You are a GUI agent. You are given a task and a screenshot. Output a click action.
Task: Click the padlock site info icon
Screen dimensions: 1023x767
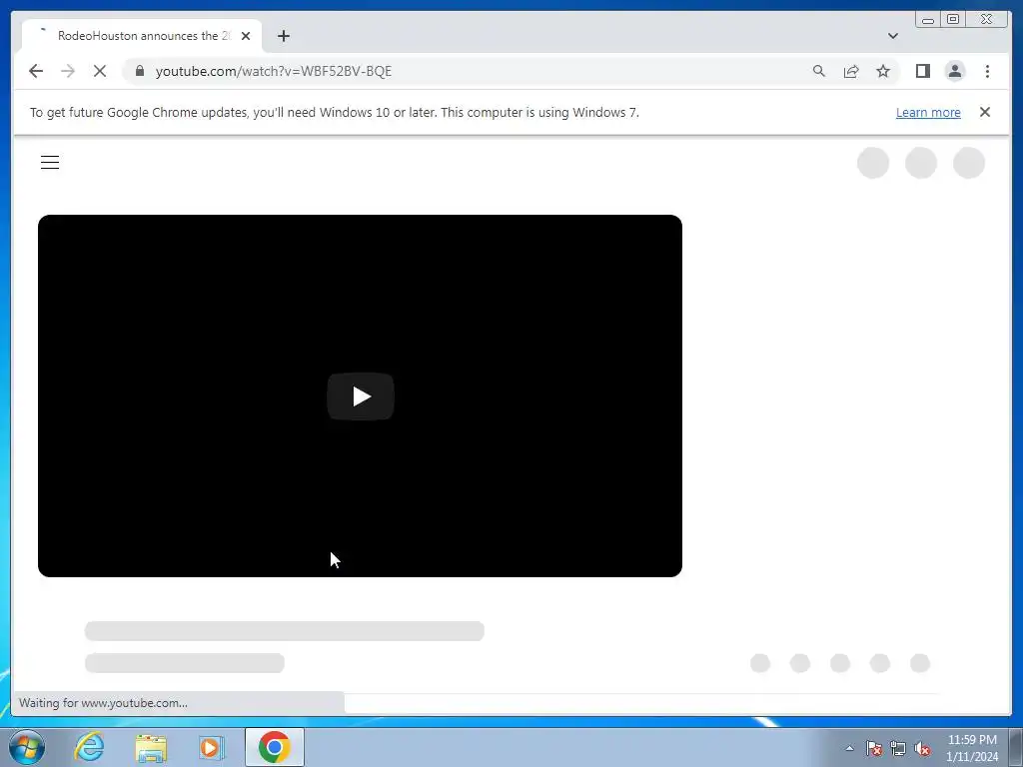click(140, 71)
